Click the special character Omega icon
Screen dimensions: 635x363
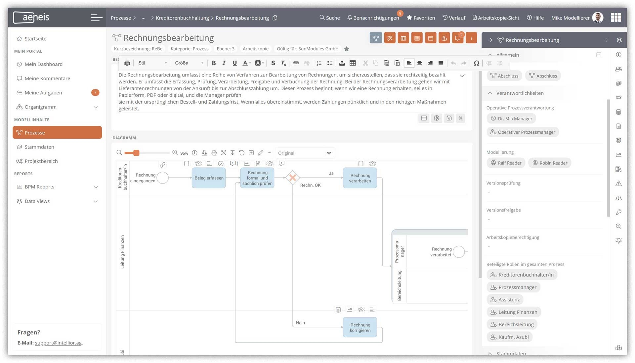point(476,63)
